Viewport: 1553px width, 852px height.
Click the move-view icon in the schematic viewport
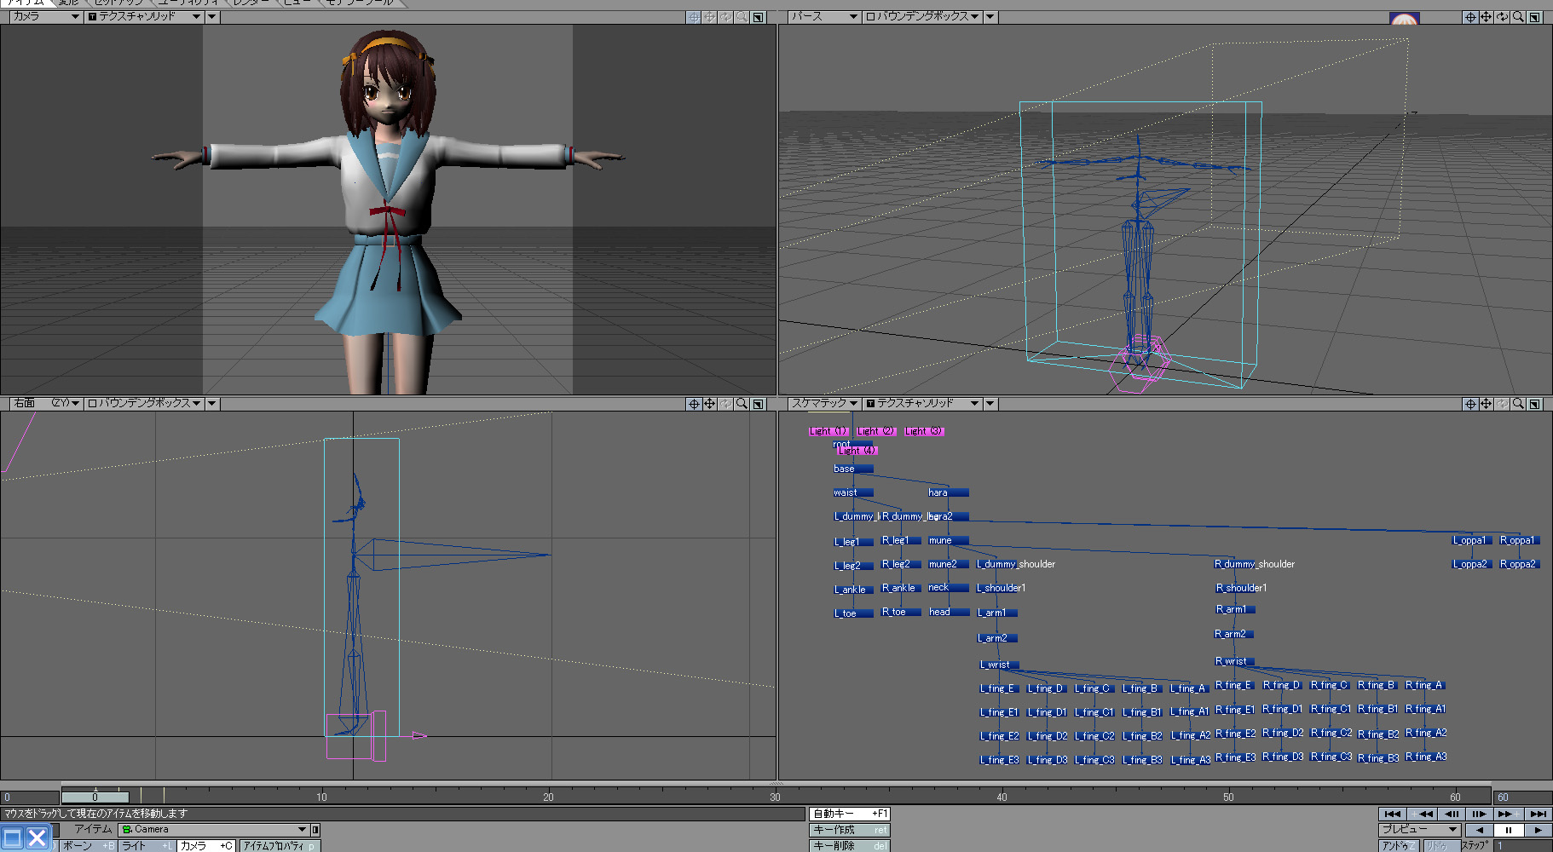click(x=1486, y=404)
